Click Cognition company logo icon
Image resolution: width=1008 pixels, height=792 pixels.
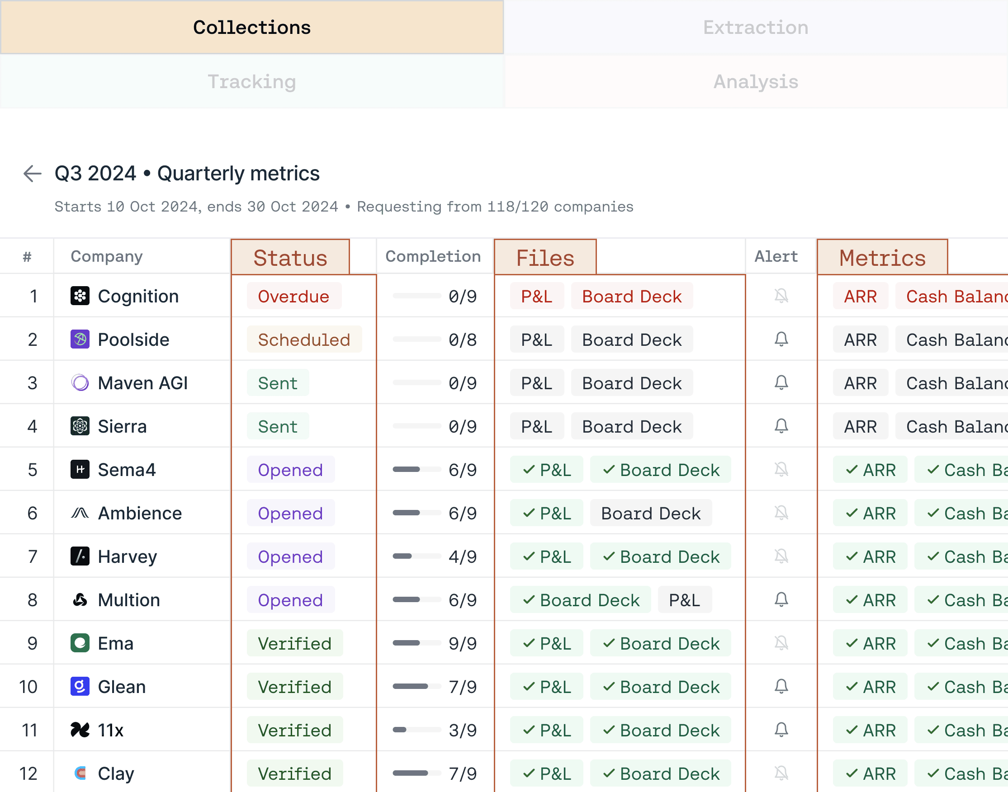(x=80, y=296)
